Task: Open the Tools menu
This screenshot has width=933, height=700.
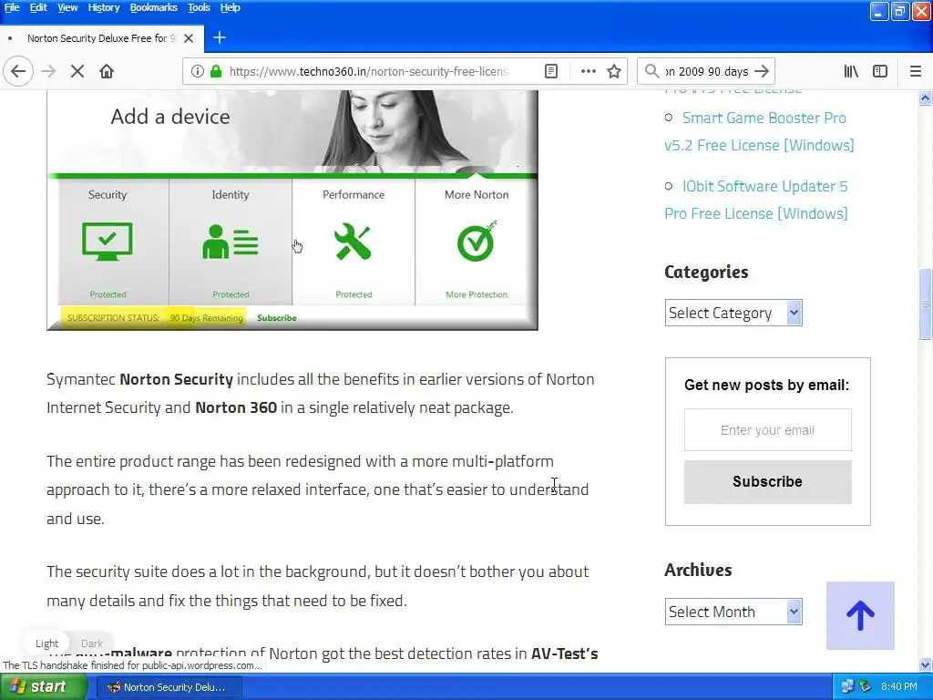Action: (x=199, y=7)
